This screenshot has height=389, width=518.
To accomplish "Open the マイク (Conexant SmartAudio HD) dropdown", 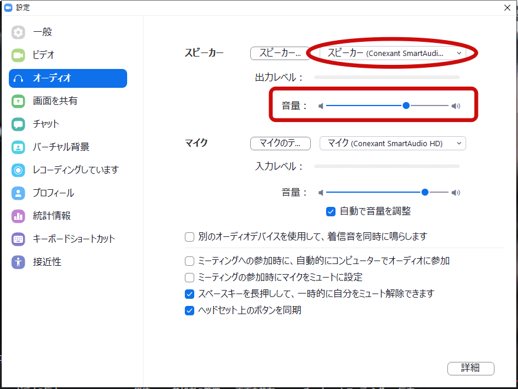I will click(x=393, y=143).
